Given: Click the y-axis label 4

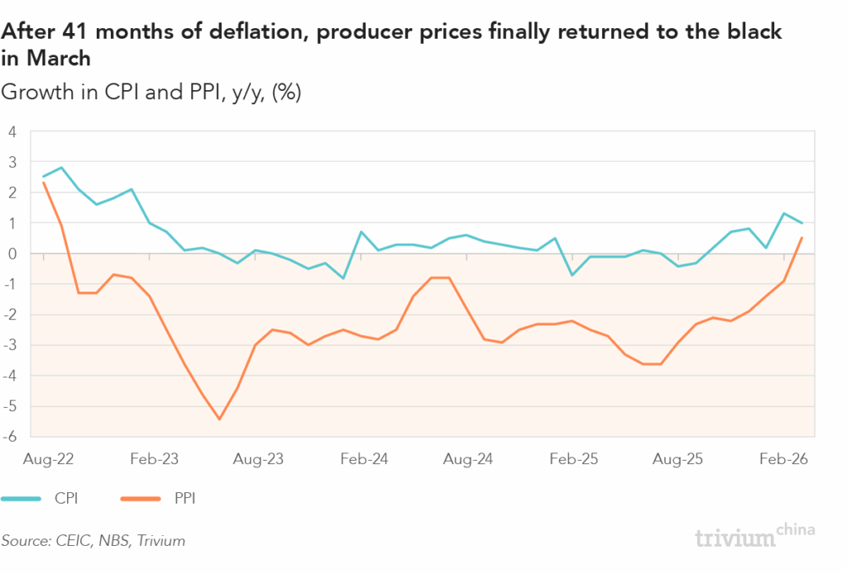Looking at the screenshot, I should click(x=13, y=131).
